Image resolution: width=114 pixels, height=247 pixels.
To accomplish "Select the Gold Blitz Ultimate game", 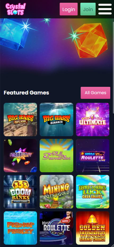I will 93,120.
